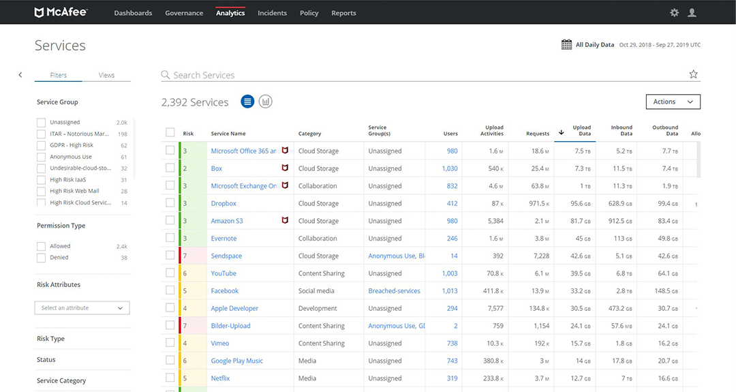
Task: Open the Google Play Music service link
Action: 236,361
